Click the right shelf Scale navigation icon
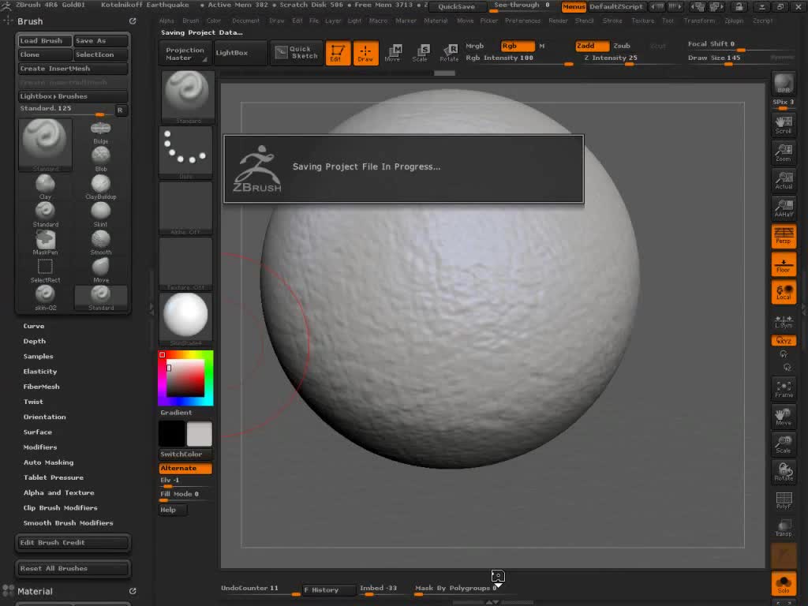 point(784,444)
